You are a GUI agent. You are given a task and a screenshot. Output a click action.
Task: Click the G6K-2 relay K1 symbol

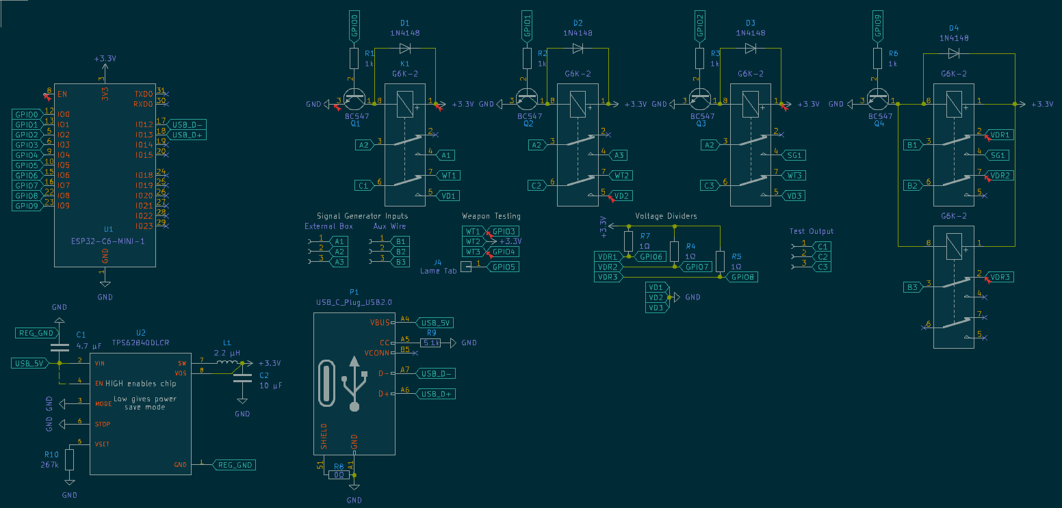[x=405, y=144]
